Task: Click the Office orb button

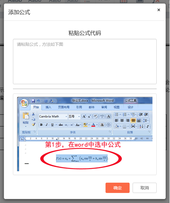Action: click(24, 103)
